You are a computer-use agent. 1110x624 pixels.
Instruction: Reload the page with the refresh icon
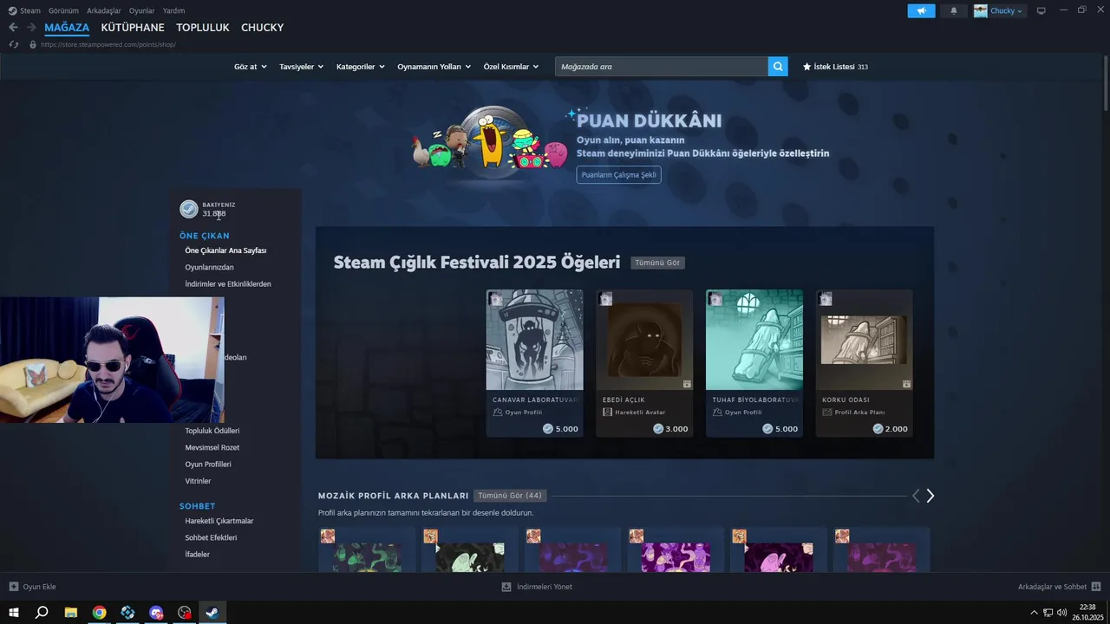coord(14,44)
